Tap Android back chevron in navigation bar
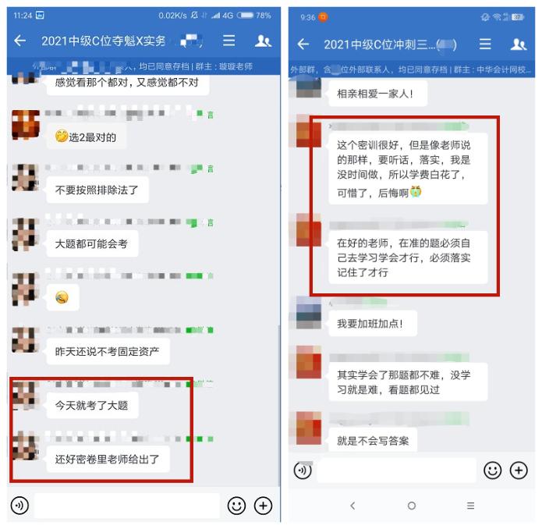Image resolution: width=542 pixels, height=529 pixels. 352,506
